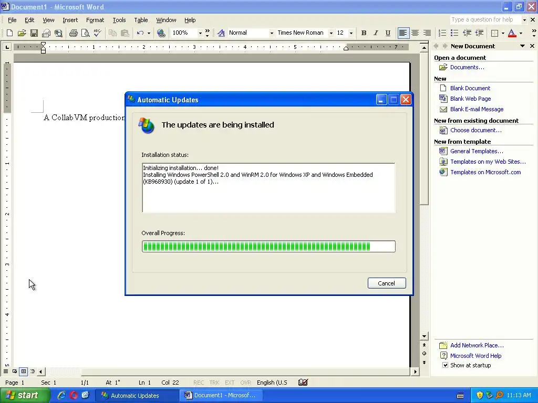
Task: Apply red font color button
Action: coord(512,33)
